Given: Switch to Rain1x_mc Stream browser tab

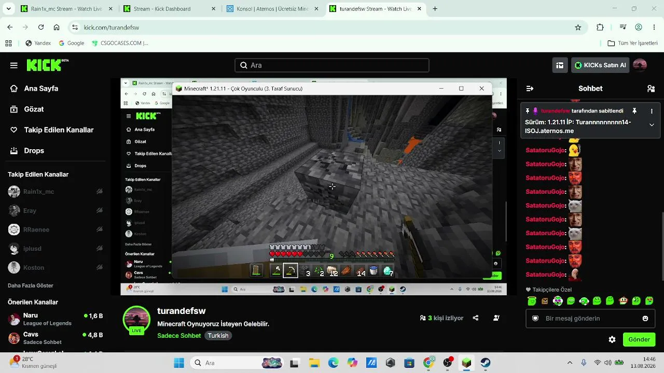Looking at the screenshot, I should pos(65,9).
